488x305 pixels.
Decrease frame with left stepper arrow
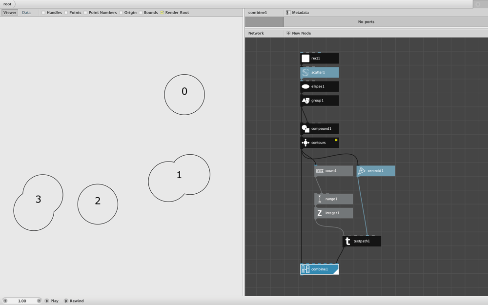point(5,301)
